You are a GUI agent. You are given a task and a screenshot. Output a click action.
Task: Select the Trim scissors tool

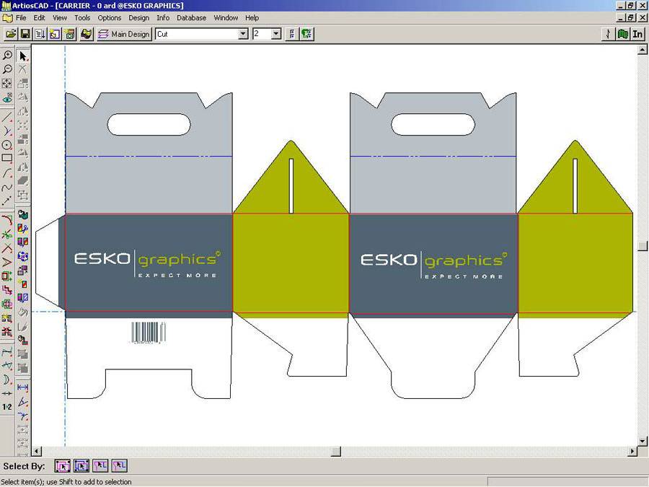point(7,234)
